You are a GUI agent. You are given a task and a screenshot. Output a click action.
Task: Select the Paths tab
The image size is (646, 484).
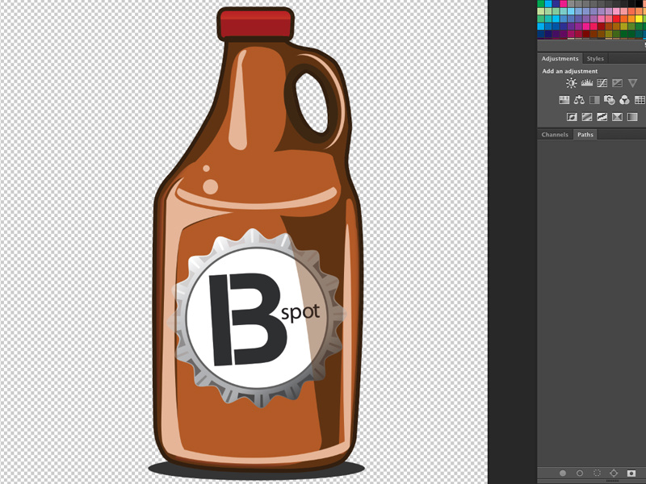585,135
